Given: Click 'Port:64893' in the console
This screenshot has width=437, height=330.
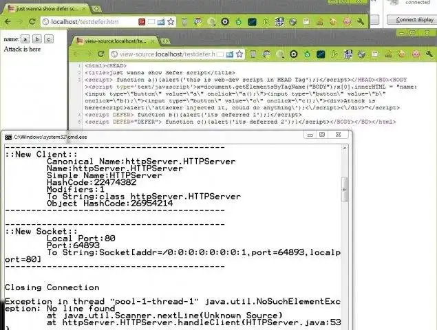Looking at the screenshot, I should point(73,245).
